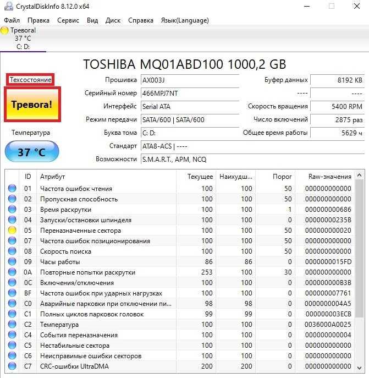This screenshot has width=369, height=378.
Task: Click the serial number field 466MPJ7NT
Action: tap(190, 94)
